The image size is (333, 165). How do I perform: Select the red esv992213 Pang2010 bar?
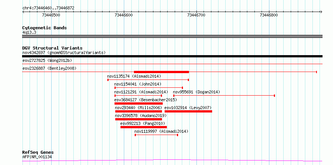coord(144,127)
